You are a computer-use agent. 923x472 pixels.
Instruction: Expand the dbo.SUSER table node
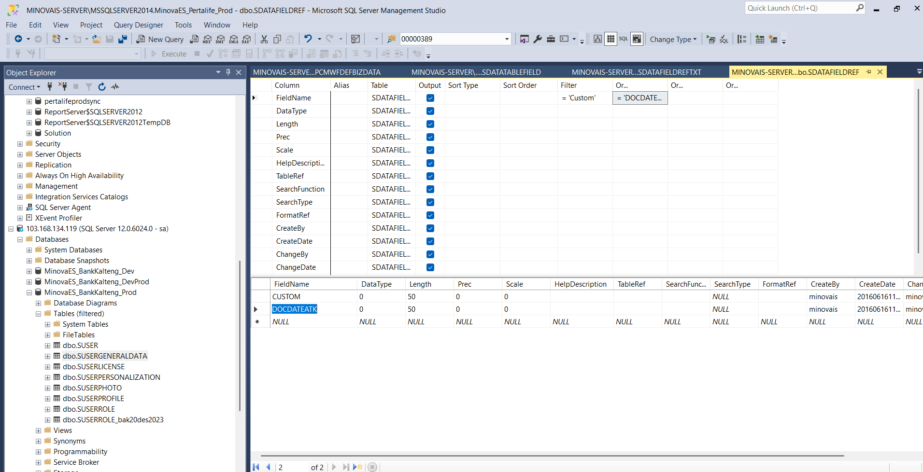click(47, 346)
